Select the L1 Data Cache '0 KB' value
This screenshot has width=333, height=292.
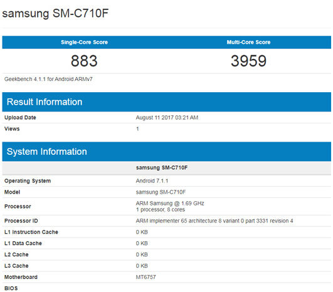[x=142, y=243]
